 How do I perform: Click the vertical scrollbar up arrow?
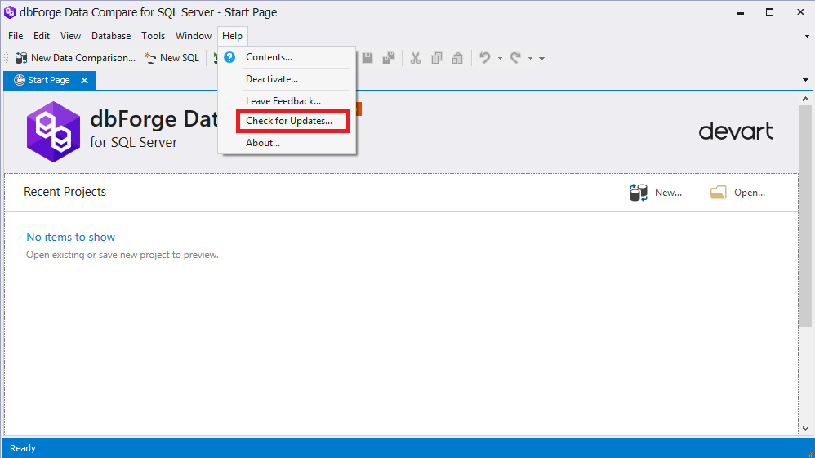[806, 99]
